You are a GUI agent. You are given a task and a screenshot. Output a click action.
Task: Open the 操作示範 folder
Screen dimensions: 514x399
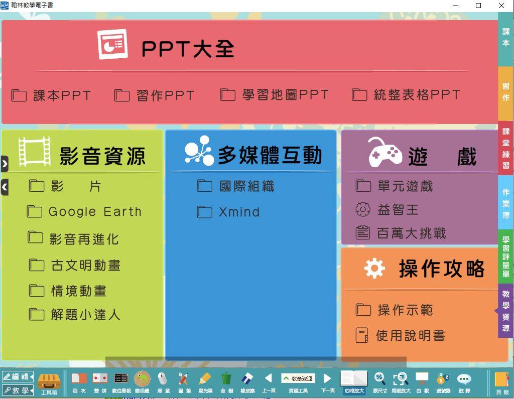coord(394,310)
